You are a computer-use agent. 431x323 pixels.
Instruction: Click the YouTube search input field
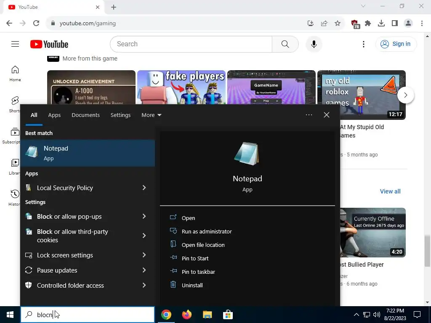191,44
